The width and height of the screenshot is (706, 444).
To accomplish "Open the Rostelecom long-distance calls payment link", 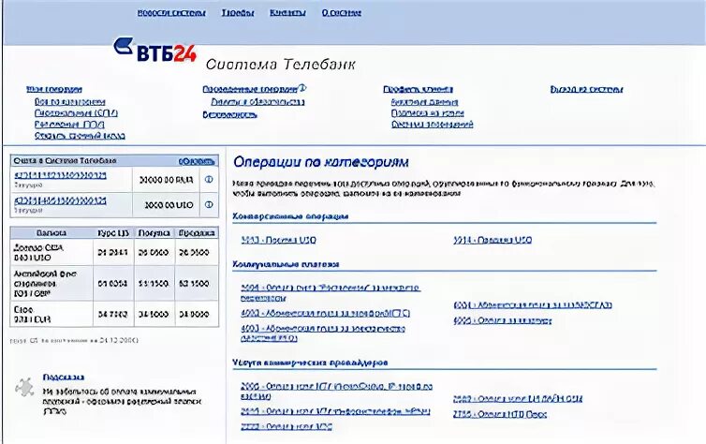I will [331, 292].
